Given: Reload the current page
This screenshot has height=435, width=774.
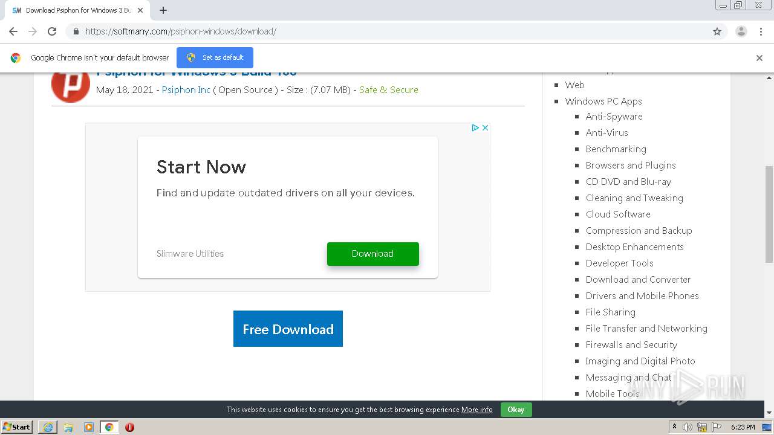Looking at the screenshot, I should pyautogui.click(x=52, y=31).
